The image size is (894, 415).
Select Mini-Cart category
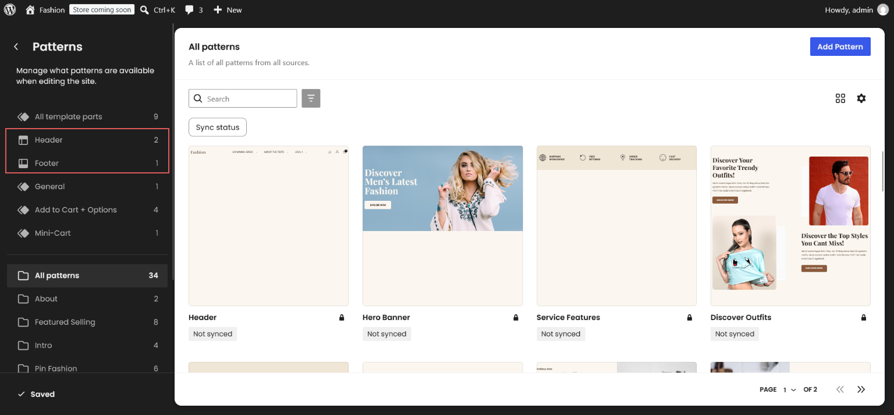(x=87, y=233)
